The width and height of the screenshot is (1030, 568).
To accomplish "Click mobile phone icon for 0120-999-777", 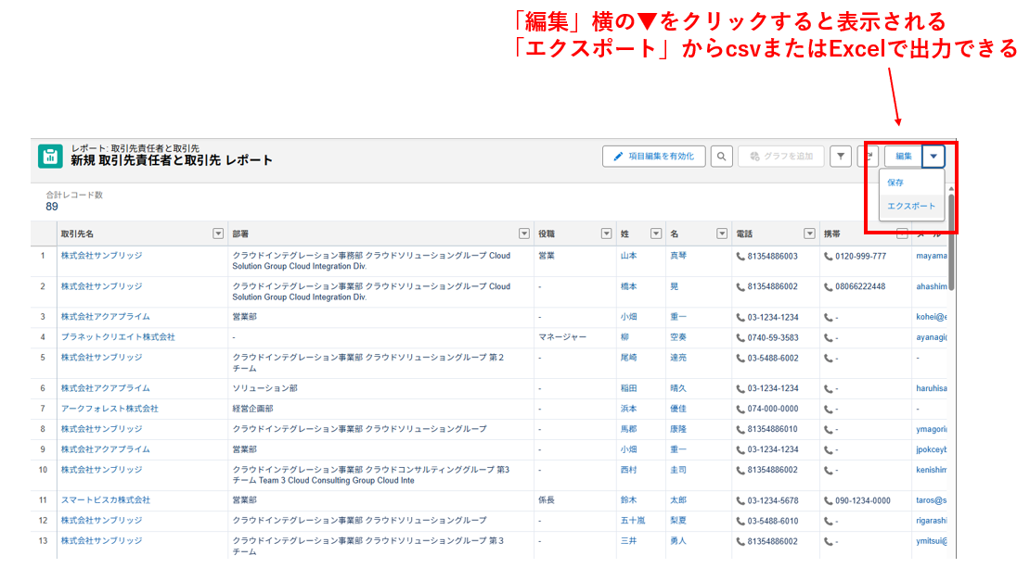I will [829, 257].
